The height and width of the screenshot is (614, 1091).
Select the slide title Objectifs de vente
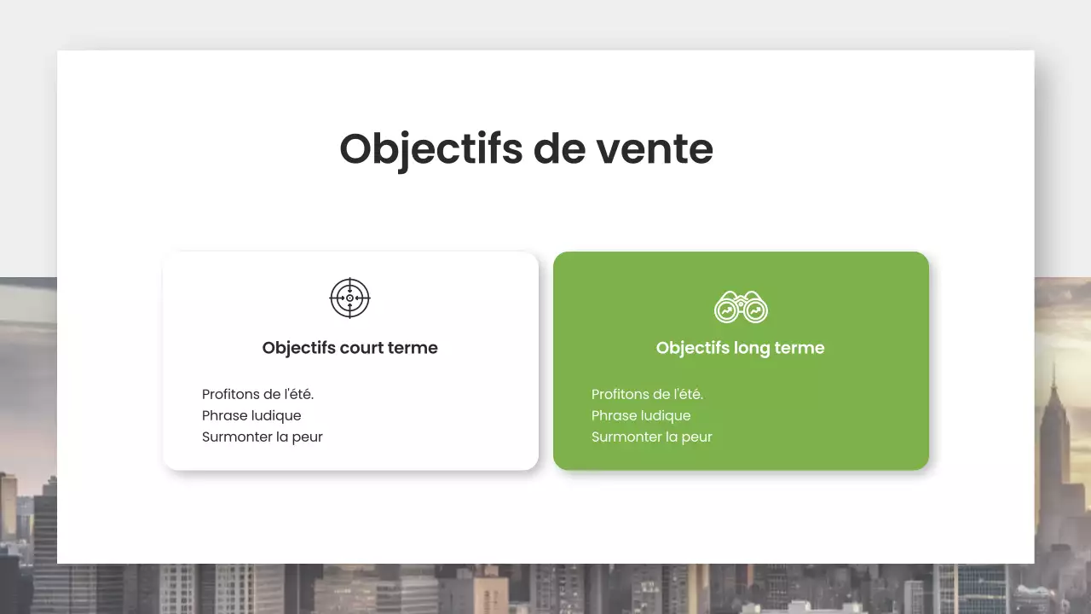pos(526,148)
